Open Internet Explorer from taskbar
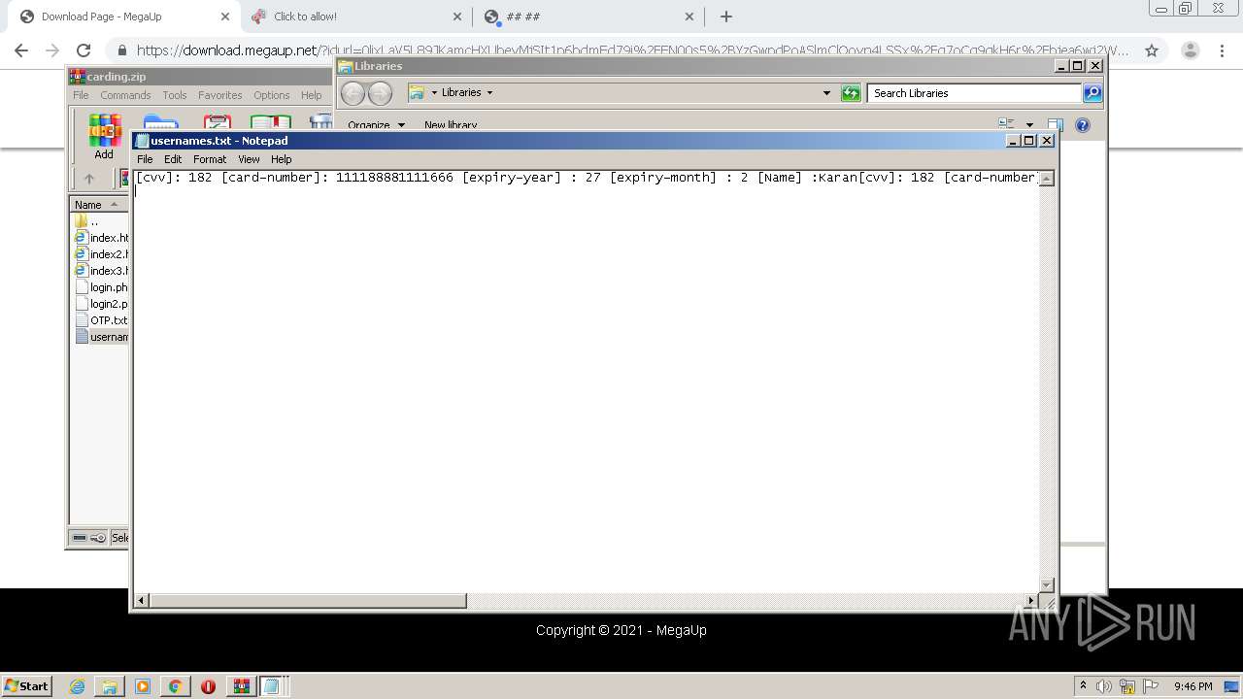This screenshot has height=699, width=1243. click(x=77, y=686)
